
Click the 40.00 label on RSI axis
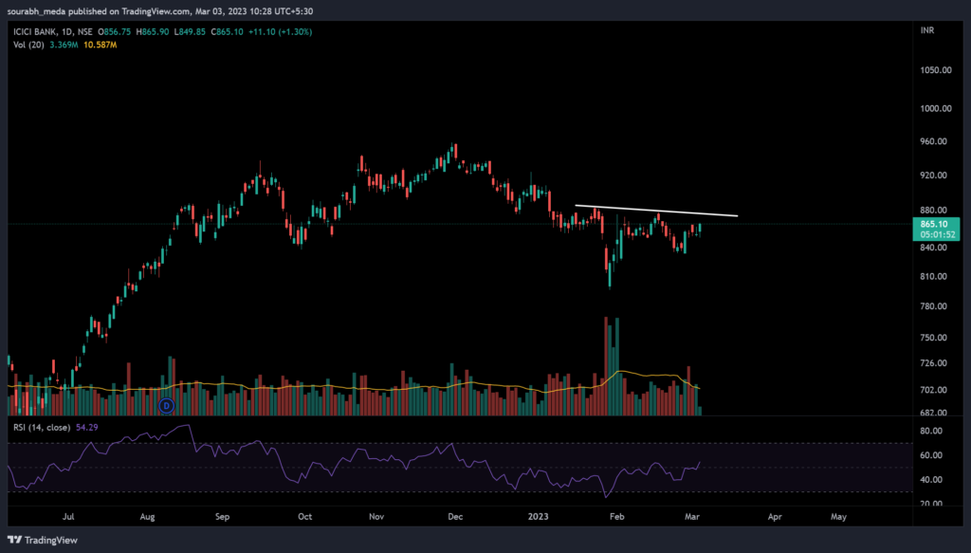(x=931, y=479)
